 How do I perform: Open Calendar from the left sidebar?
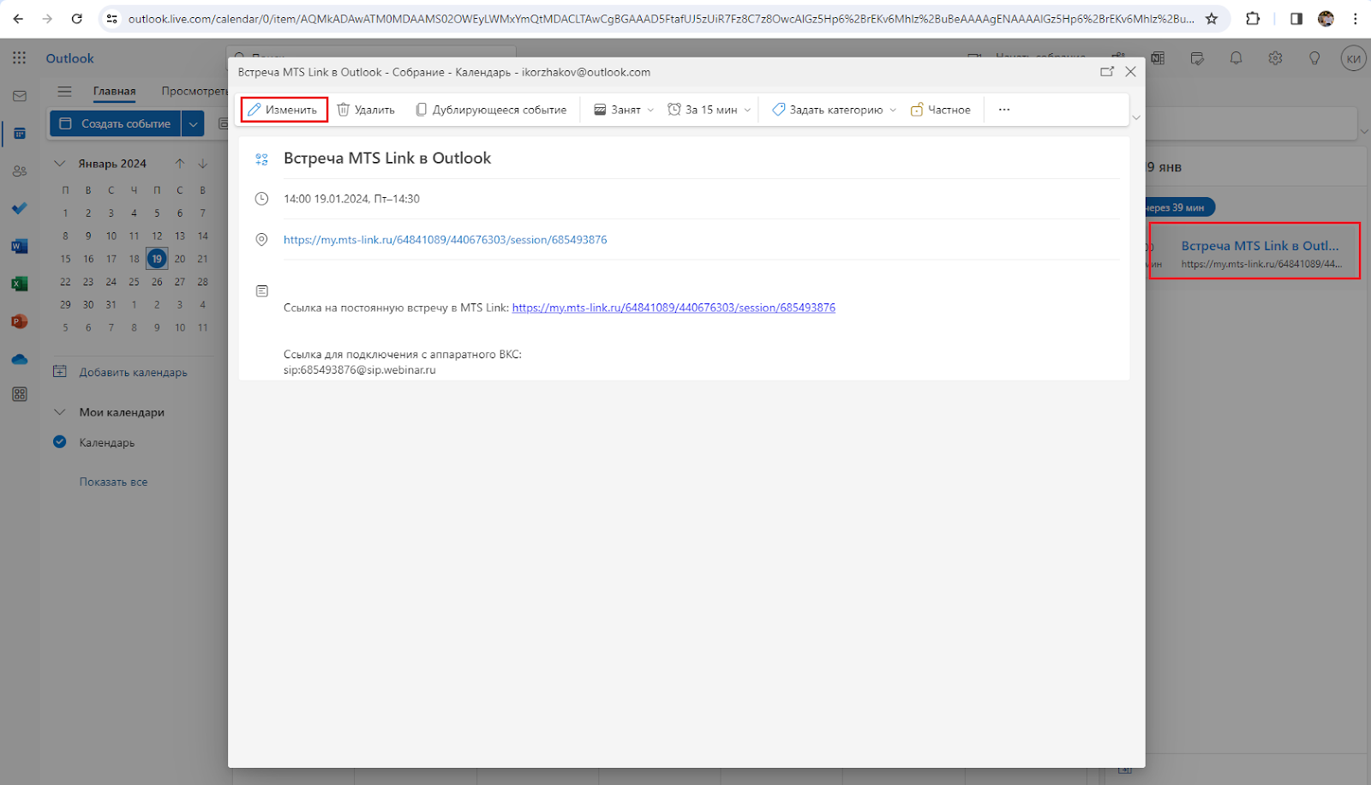[x=20, y=134]
